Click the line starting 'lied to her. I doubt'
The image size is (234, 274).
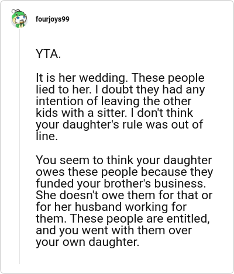point(121,90)
